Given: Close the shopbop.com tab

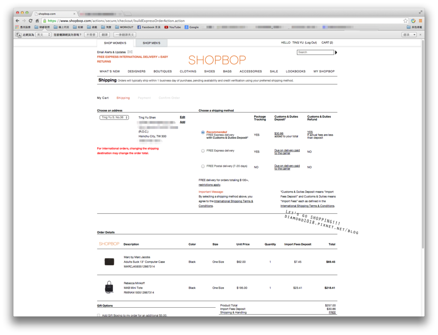Looking at the screenshot, I should coord(74,14).
